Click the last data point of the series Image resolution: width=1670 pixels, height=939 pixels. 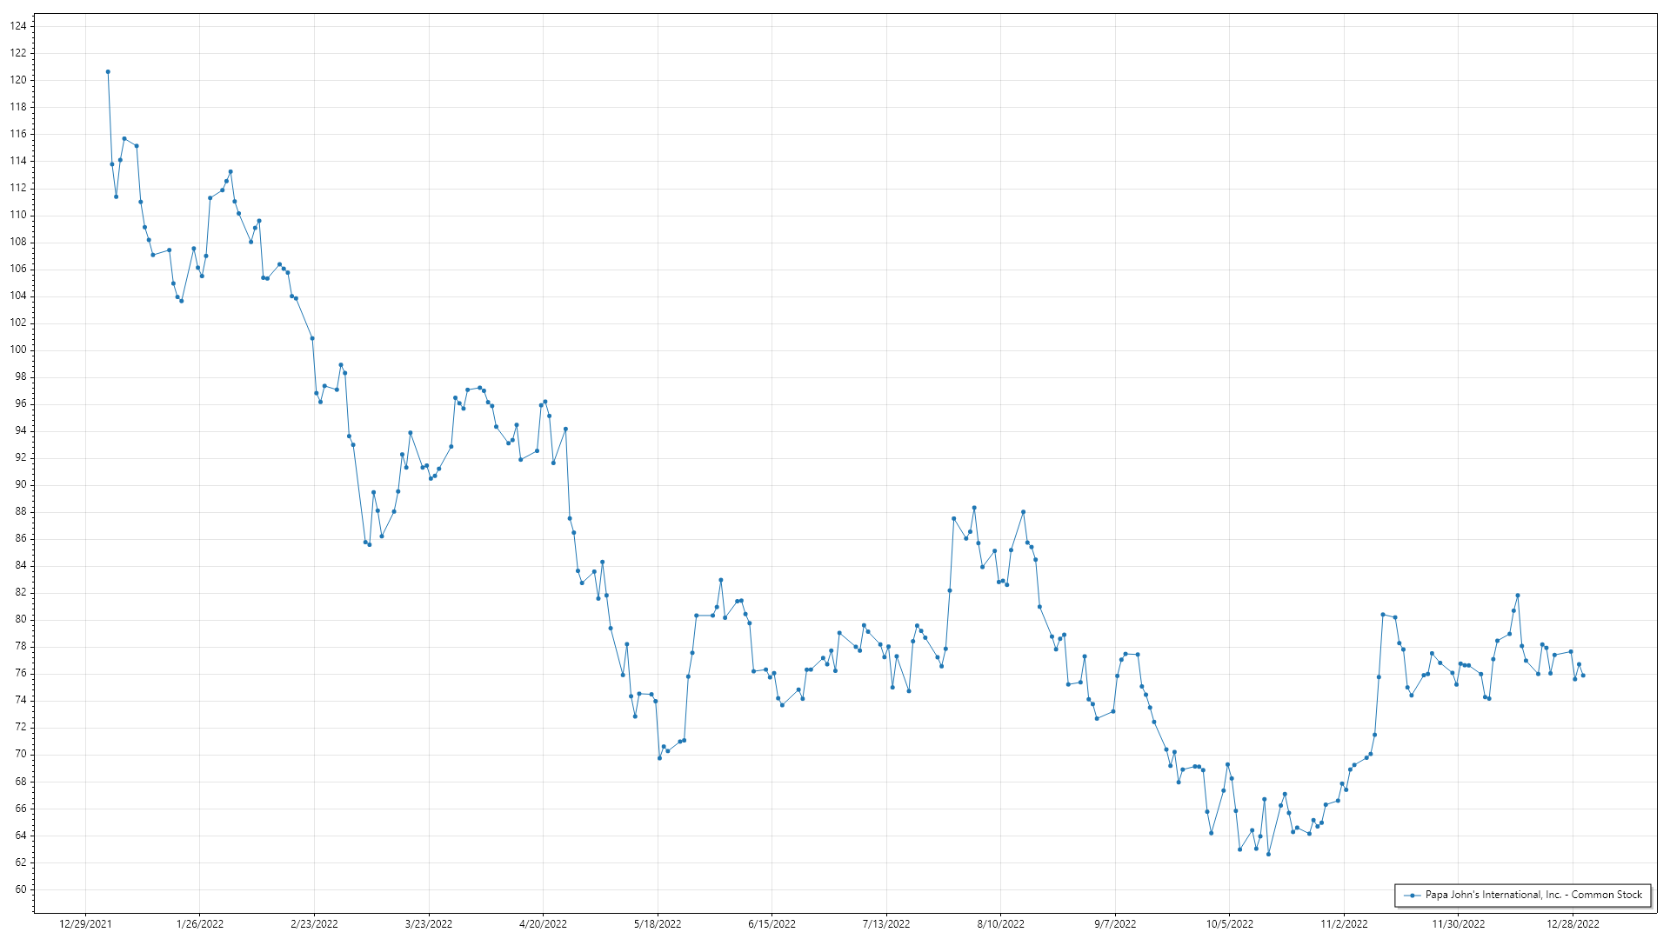1583,676
